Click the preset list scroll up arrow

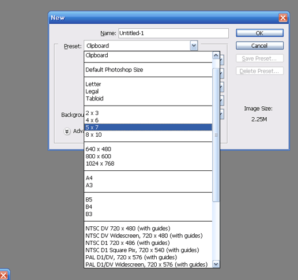[x=216, y=55]
